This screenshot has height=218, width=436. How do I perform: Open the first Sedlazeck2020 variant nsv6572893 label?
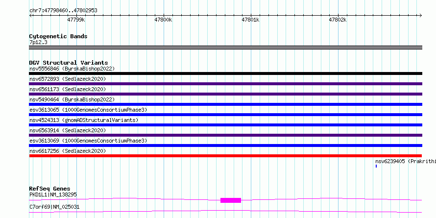68,79
